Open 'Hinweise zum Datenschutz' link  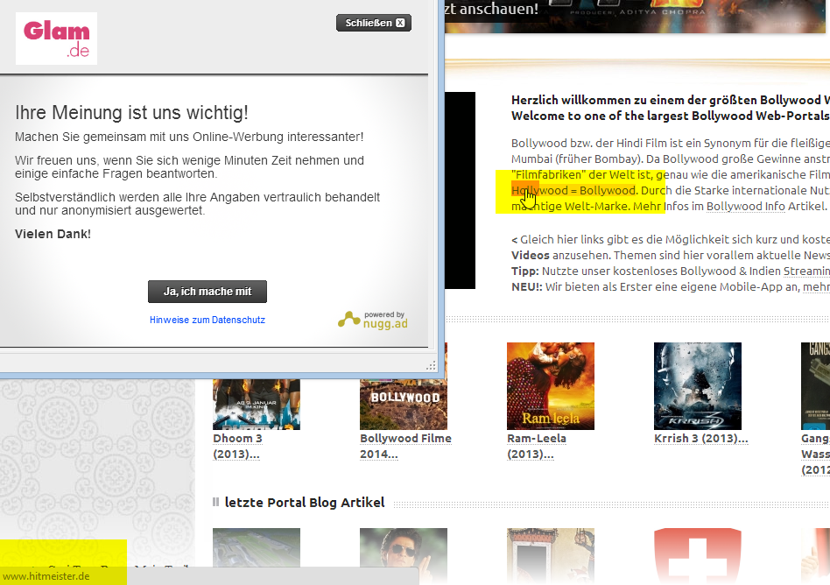click(207, 320)
